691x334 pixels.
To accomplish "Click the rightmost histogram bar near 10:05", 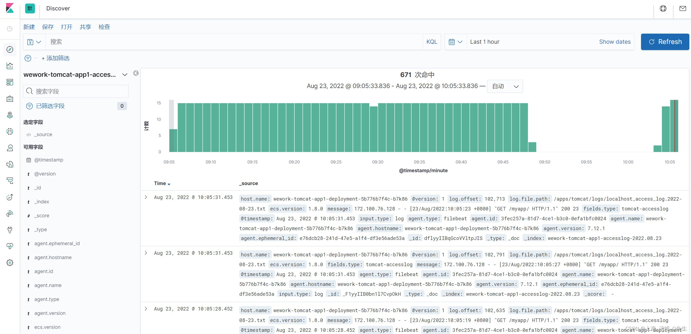I will coord(674,126).
